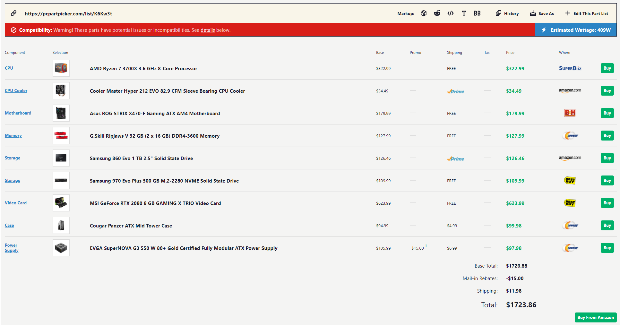Open the SuperBiiz merchant logo

[570, 68]
